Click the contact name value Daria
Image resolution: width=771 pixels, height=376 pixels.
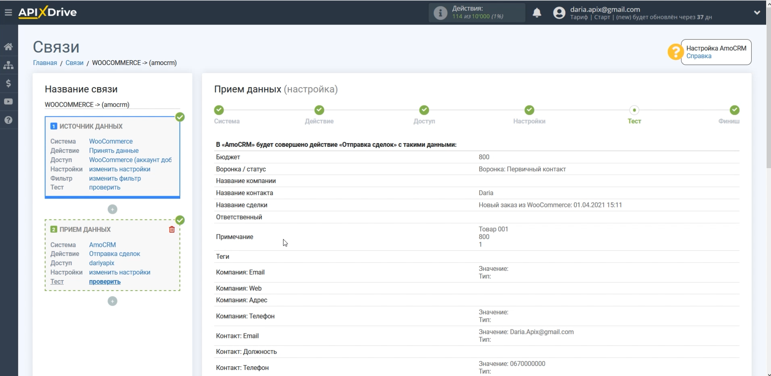(x=486, y=193)
